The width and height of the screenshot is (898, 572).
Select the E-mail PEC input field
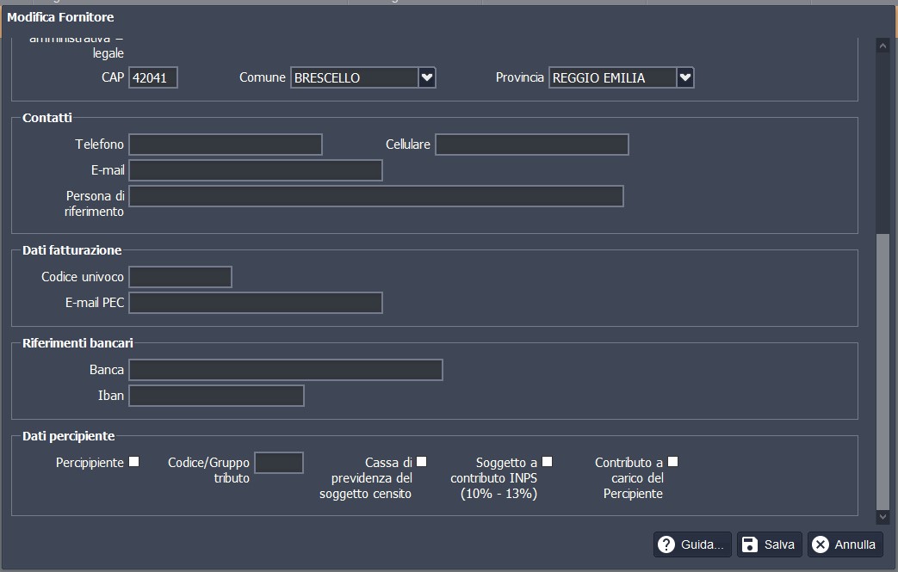(255, 303)
